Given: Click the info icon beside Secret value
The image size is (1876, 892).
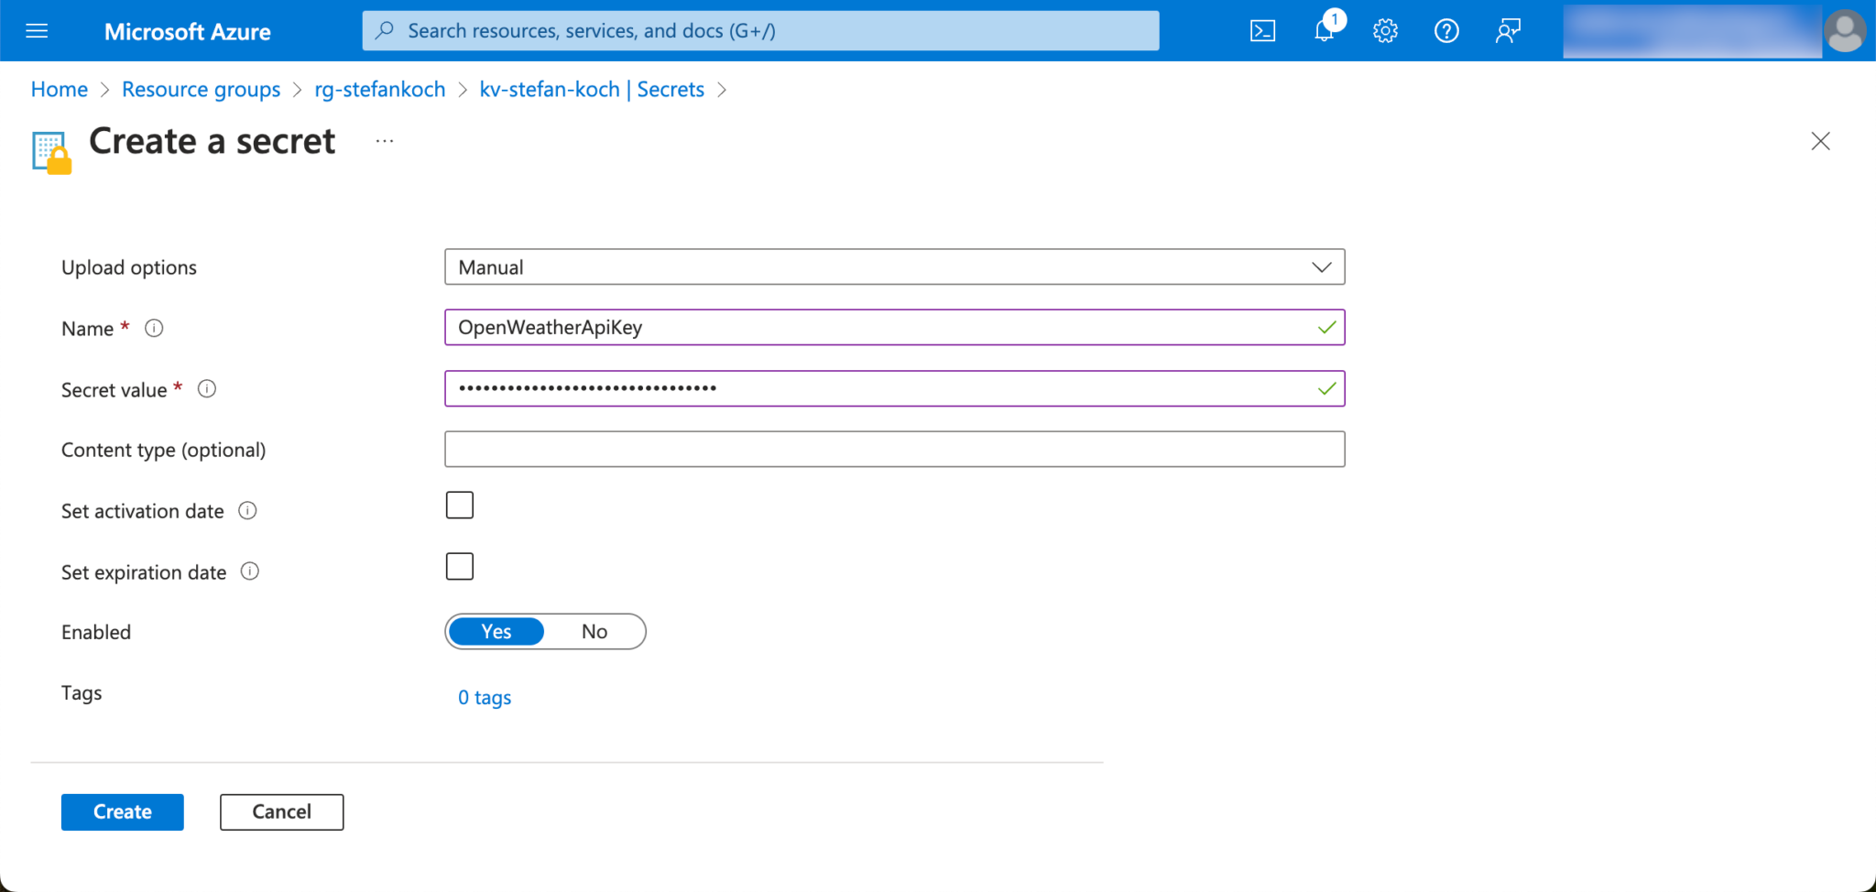Looking at the screenshot, I should tap(207, 389).
